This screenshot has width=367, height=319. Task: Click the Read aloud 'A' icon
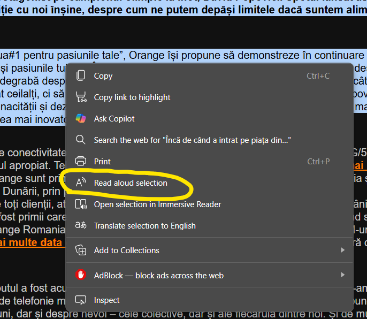pyautogui.click(x=81, y=183)
